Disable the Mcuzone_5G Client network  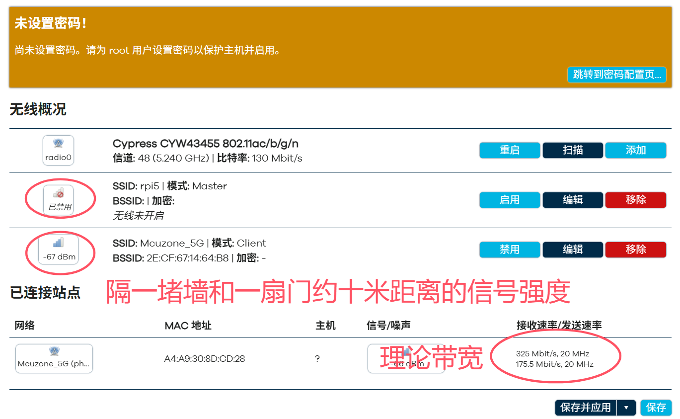[509, 250]
